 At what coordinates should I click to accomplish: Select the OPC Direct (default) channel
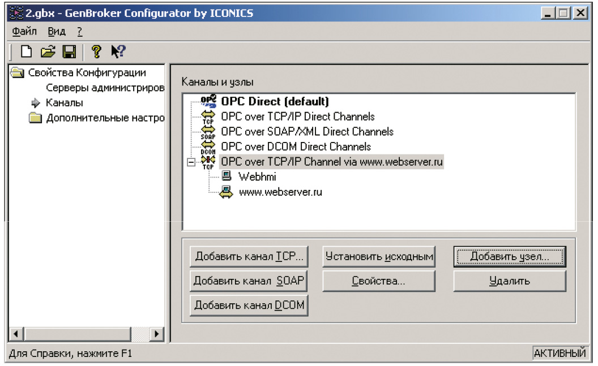point(275,101)
